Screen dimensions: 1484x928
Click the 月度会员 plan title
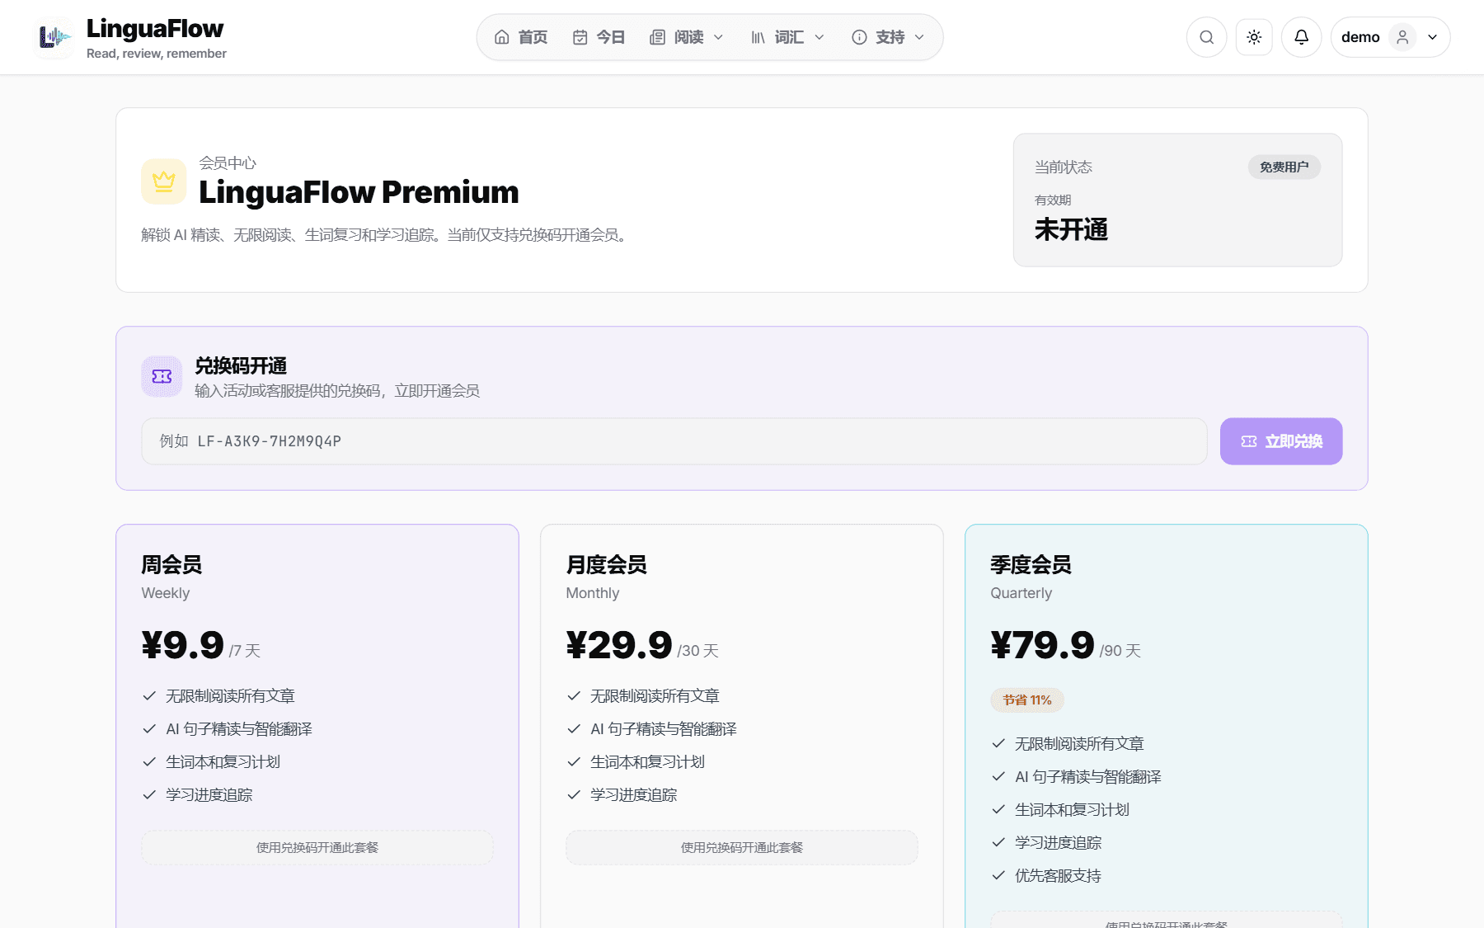point(607,565)
